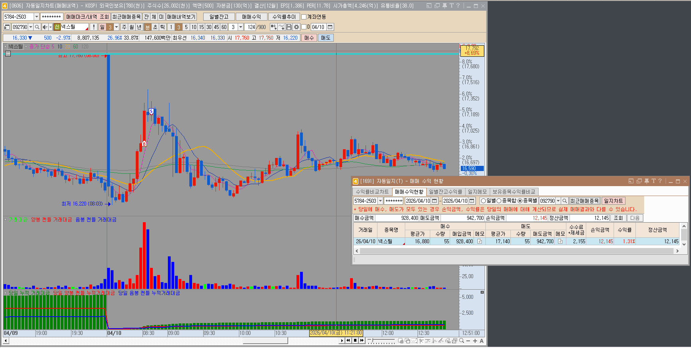This screenshot has height=348, width=691.
Task: Expand the dropdown arrow next to speaker icon
Action: point(50,27)
